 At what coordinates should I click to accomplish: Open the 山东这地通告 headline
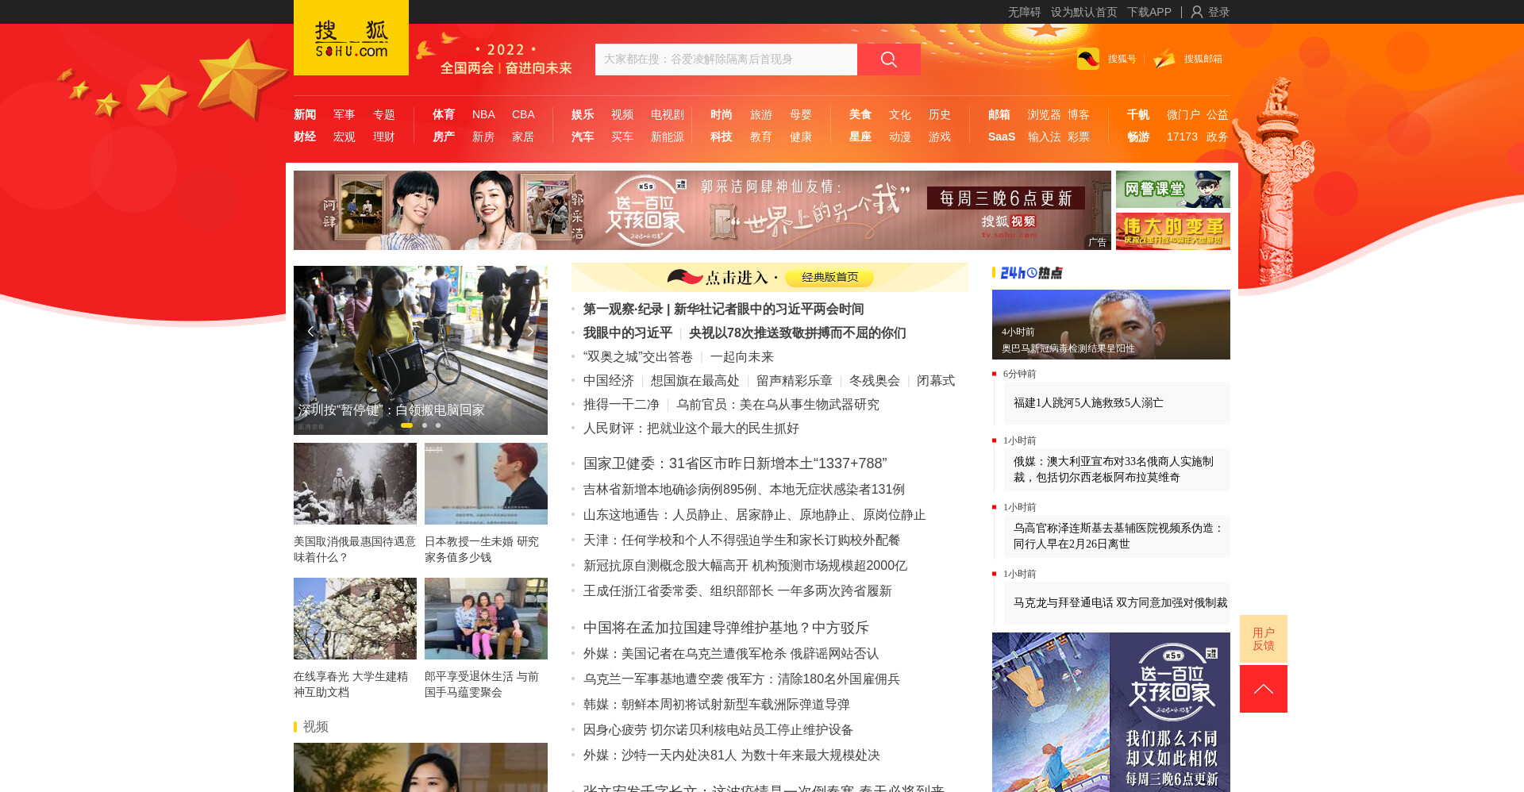click(x=755, y=515)
